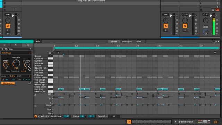Viewport: 222px width, 125px height.
Task: Toggle return track B activator
Action: tap(185, 26)
